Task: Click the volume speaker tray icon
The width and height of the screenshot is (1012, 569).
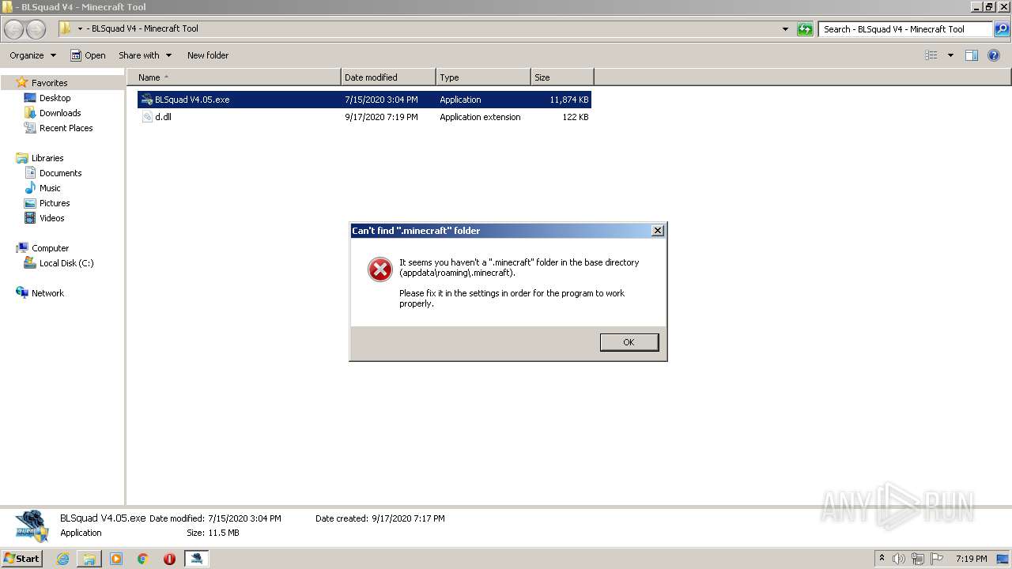Action: pyautogui.click(x=899, y=559)
